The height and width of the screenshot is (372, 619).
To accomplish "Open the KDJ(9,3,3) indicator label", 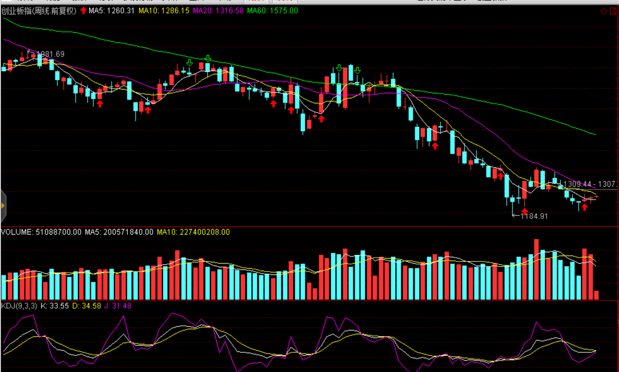I will click(19, 306).
